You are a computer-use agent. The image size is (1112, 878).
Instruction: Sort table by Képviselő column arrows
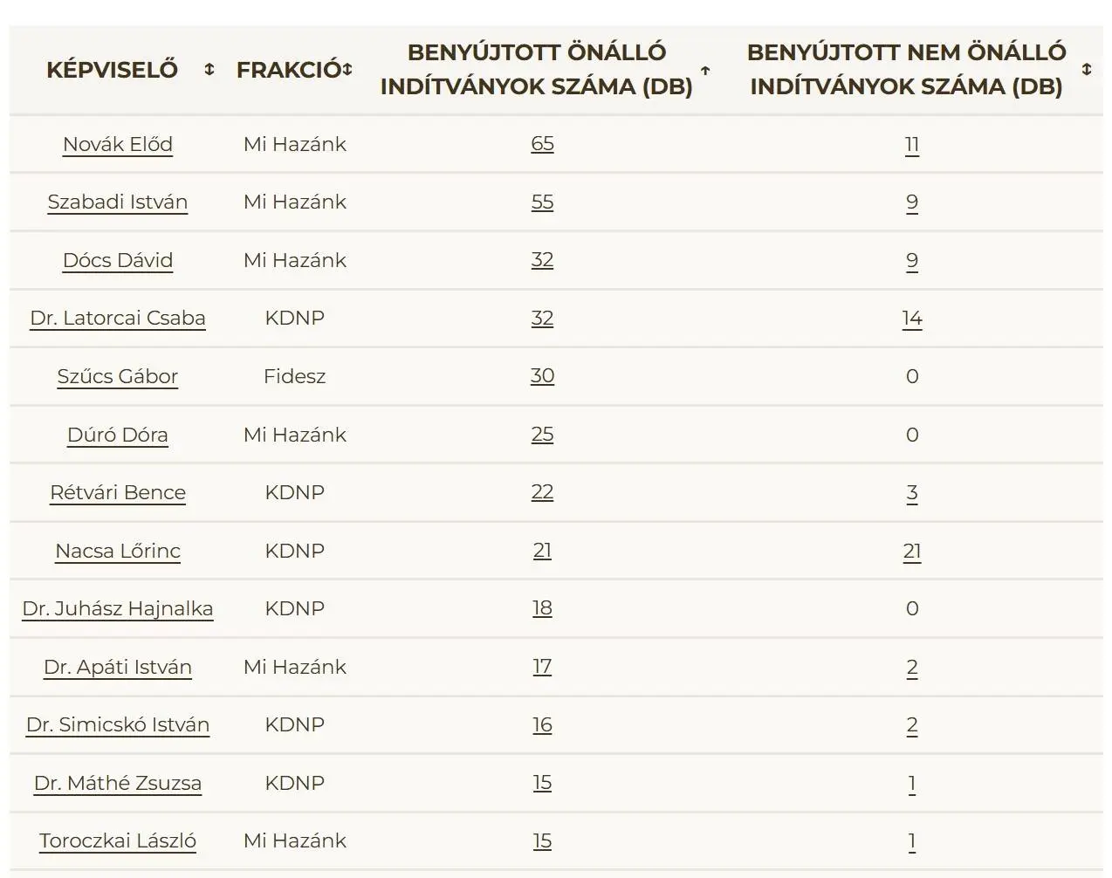[x=209, y=70]
